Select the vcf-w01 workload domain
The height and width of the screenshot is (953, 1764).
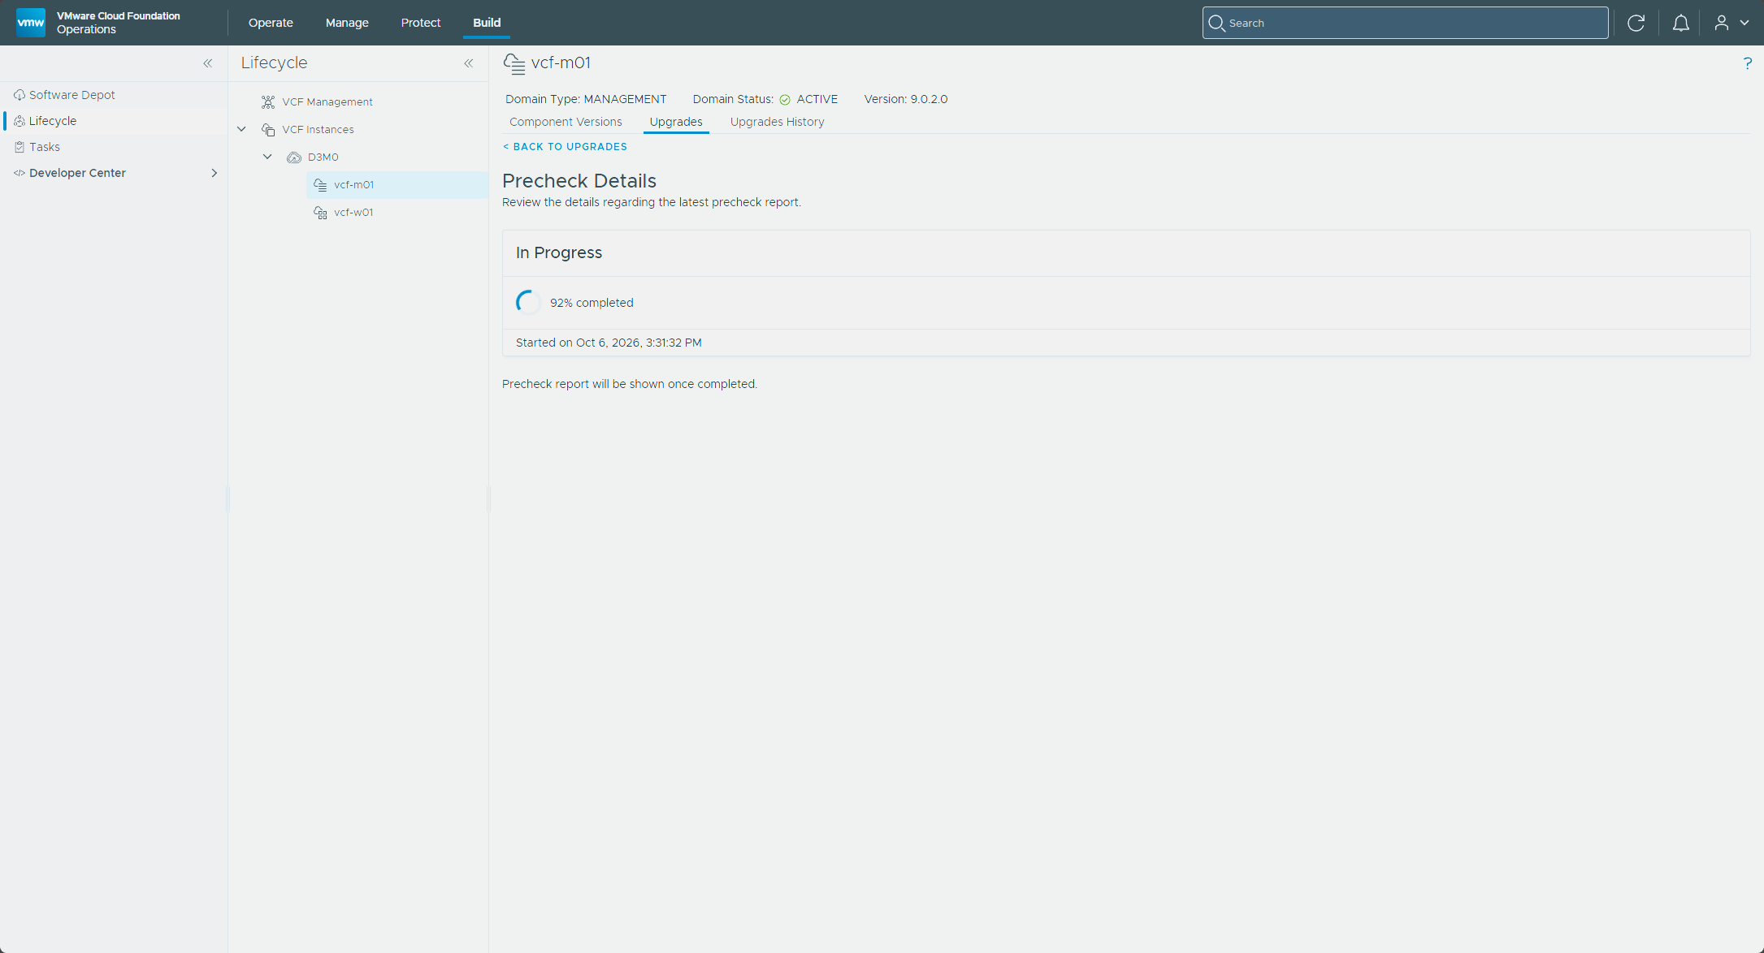[x=353, y=212]
